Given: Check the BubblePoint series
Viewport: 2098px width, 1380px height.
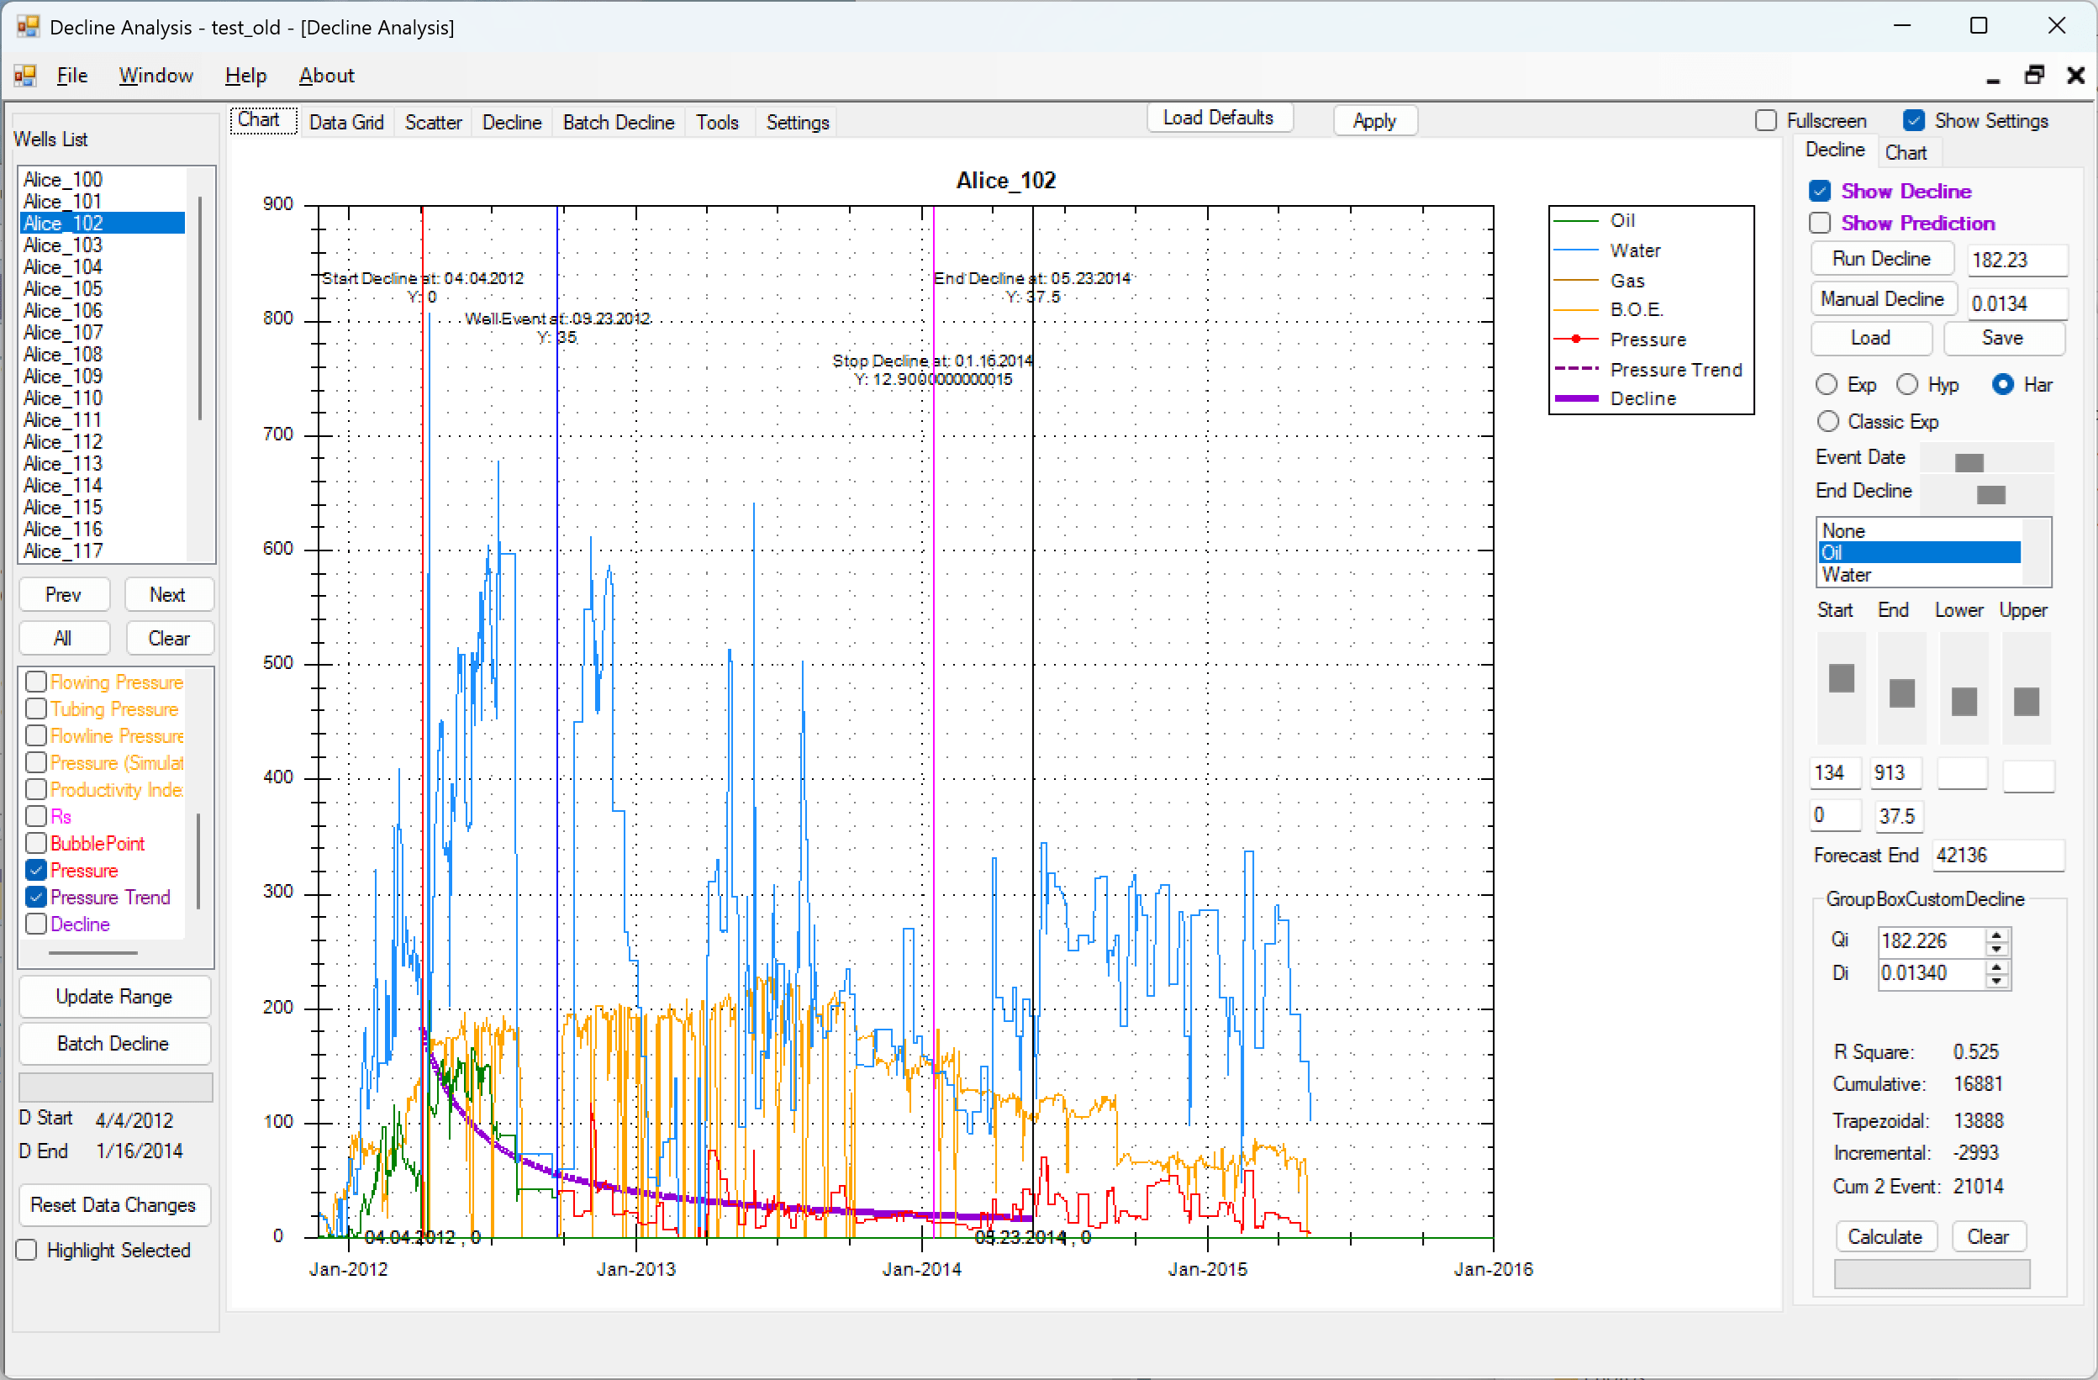Looking at the screenshot, I should (36, 843).
